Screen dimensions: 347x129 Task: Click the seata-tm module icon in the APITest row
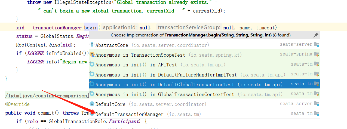point(317,64)
